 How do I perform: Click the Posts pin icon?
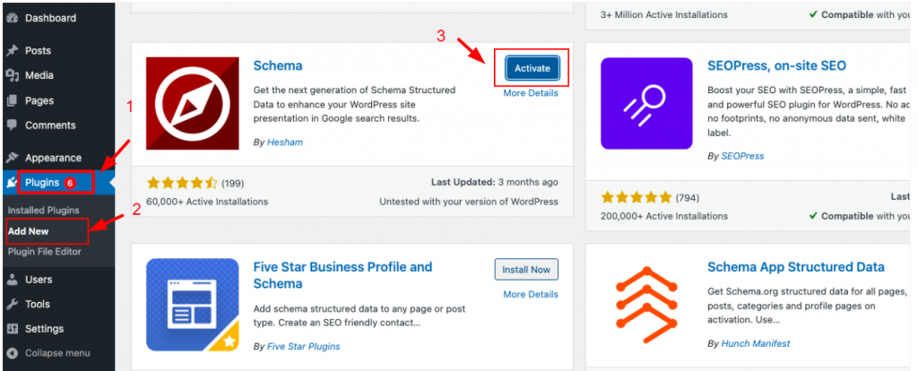(13, 51)
